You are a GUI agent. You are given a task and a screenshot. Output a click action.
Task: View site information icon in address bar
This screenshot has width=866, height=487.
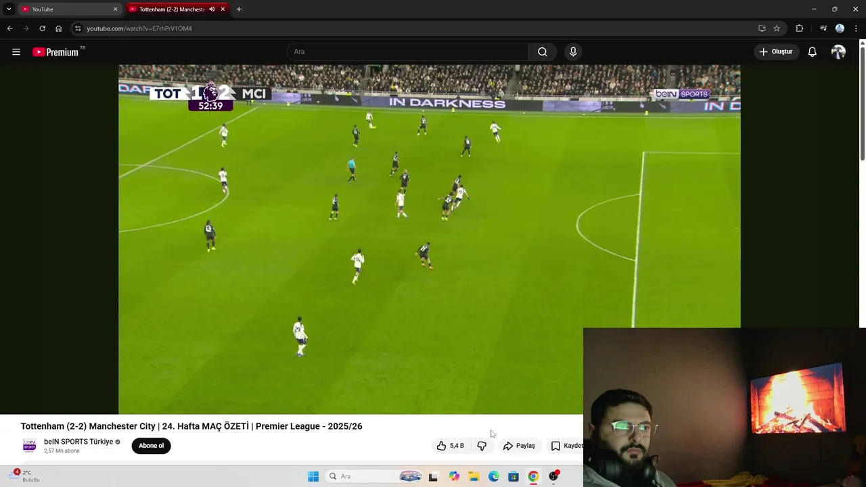78,28
